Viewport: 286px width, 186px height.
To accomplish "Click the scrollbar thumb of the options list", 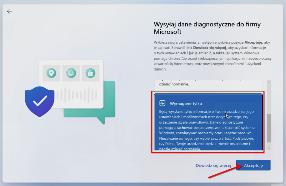I will pos(269,129).
